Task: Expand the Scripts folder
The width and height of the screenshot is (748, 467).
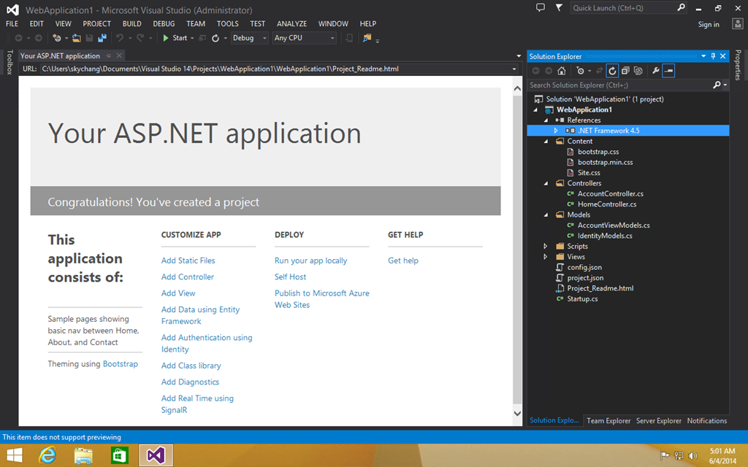Action: point(545,247)
